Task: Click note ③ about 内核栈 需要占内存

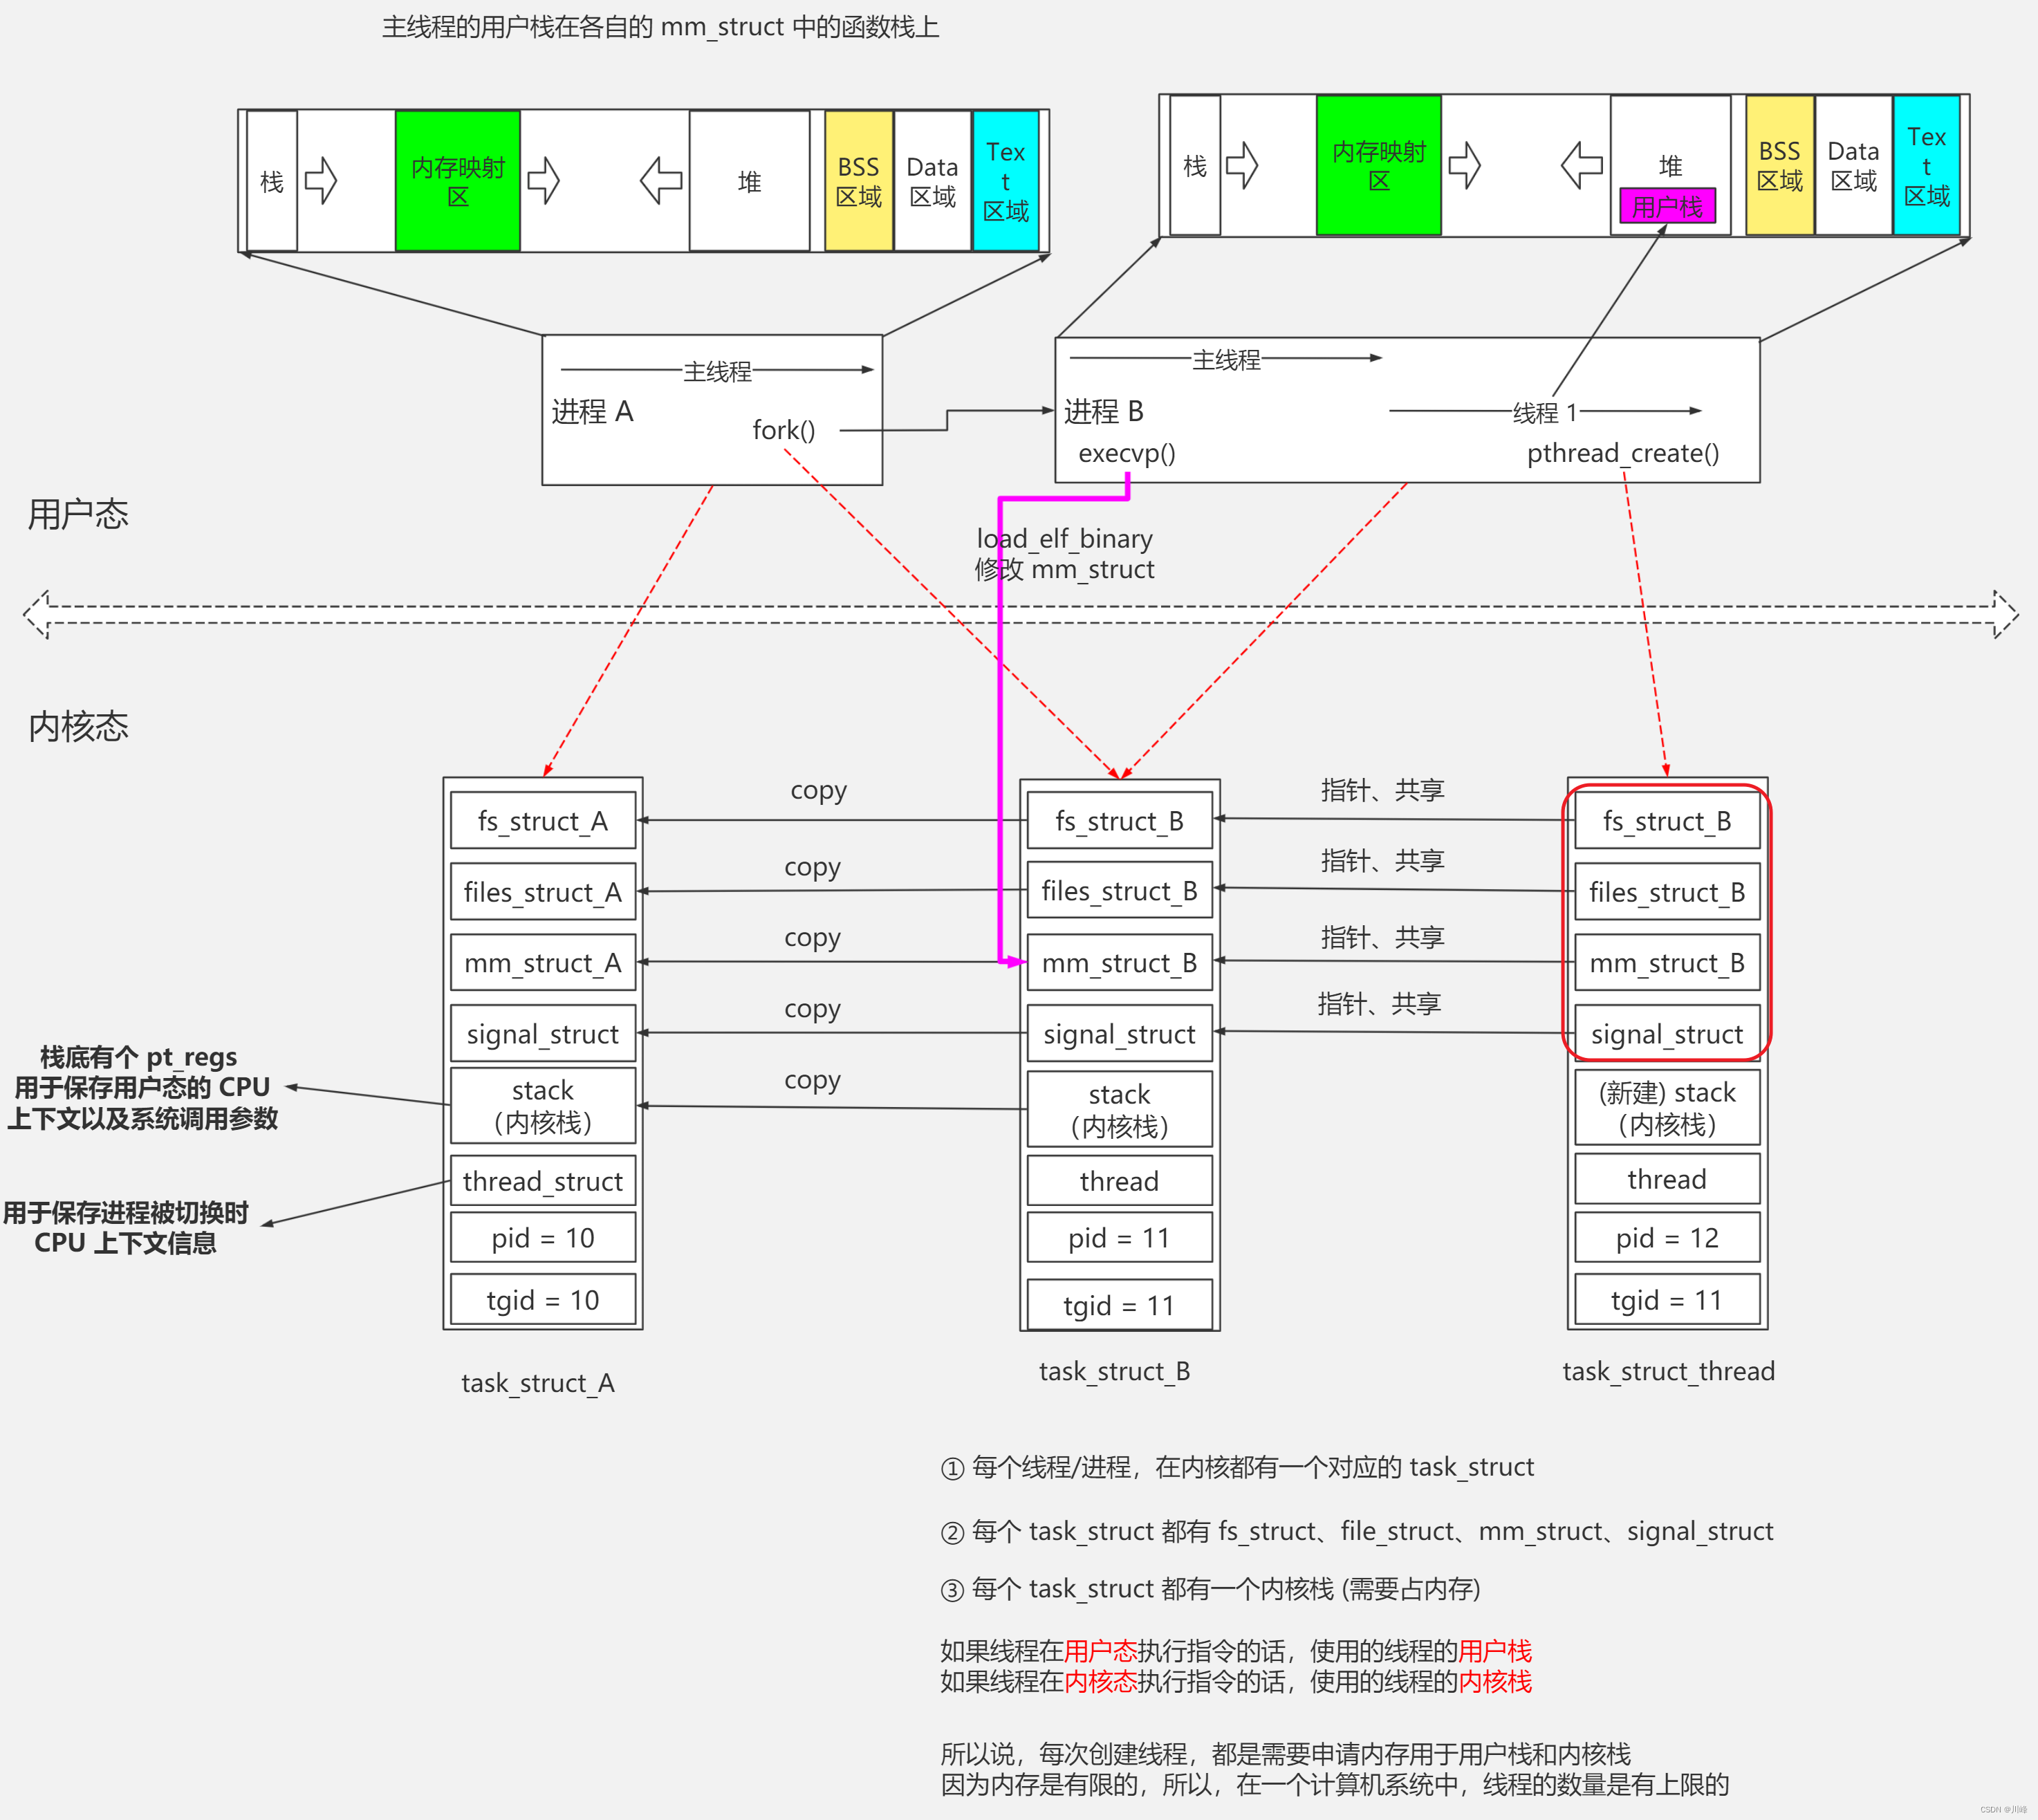Action: pos(1210,1589)
